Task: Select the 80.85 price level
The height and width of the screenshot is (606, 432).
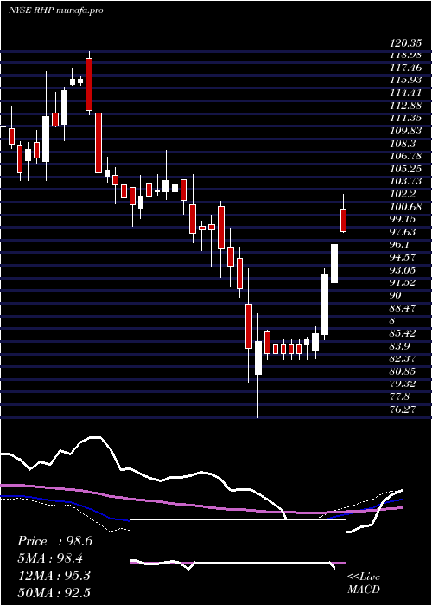Action: point(403,371)
